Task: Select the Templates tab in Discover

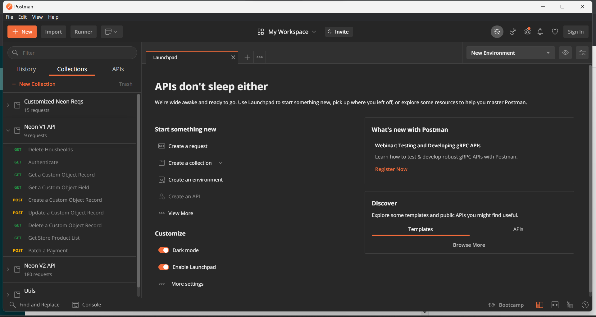Action: pyautogui.click(x=421, y=229)
